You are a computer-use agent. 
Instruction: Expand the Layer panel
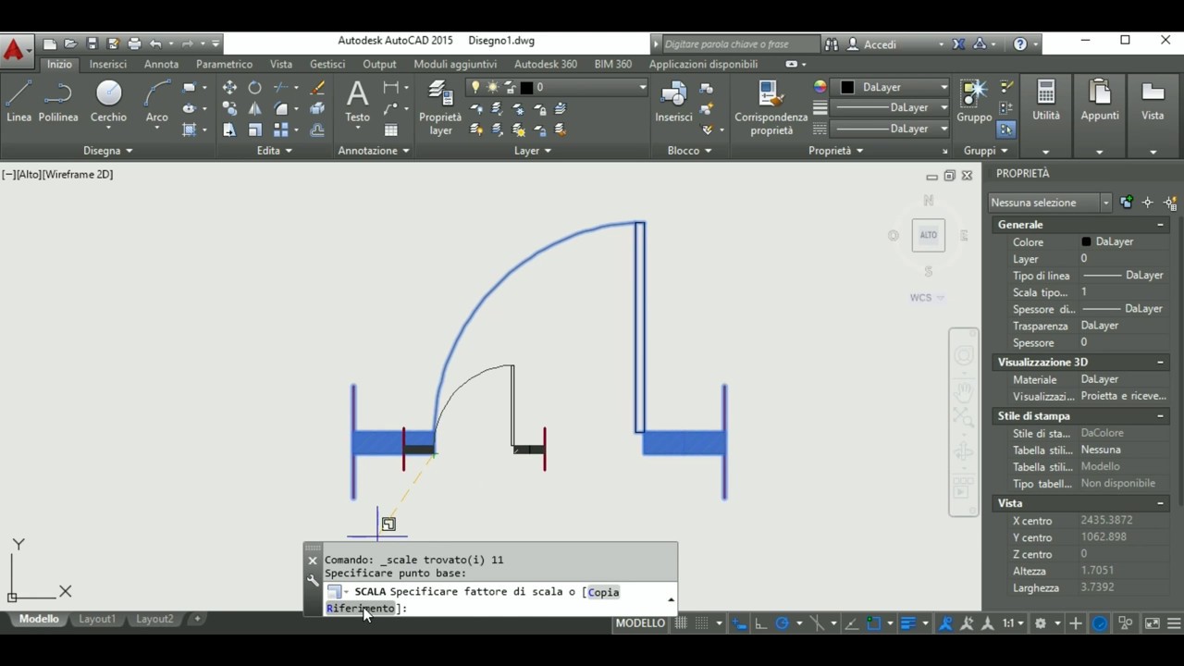[x=532, y=151]
